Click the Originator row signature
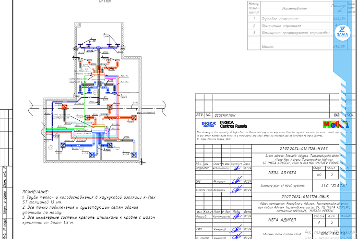 point(235,168)
